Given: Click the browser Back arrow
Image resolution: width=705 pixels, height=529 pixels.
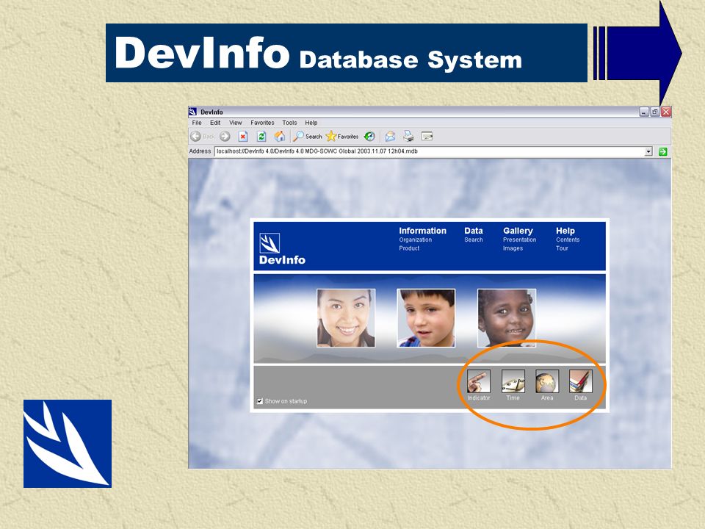Looking at the screenshot, I should coord(195,137).
